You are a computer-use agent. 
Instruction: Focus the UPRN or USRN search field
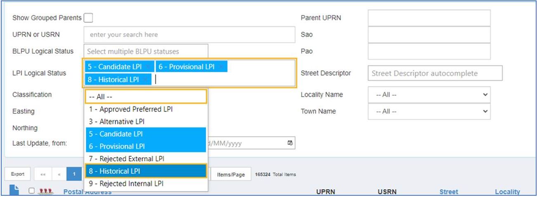click(189, 35)
